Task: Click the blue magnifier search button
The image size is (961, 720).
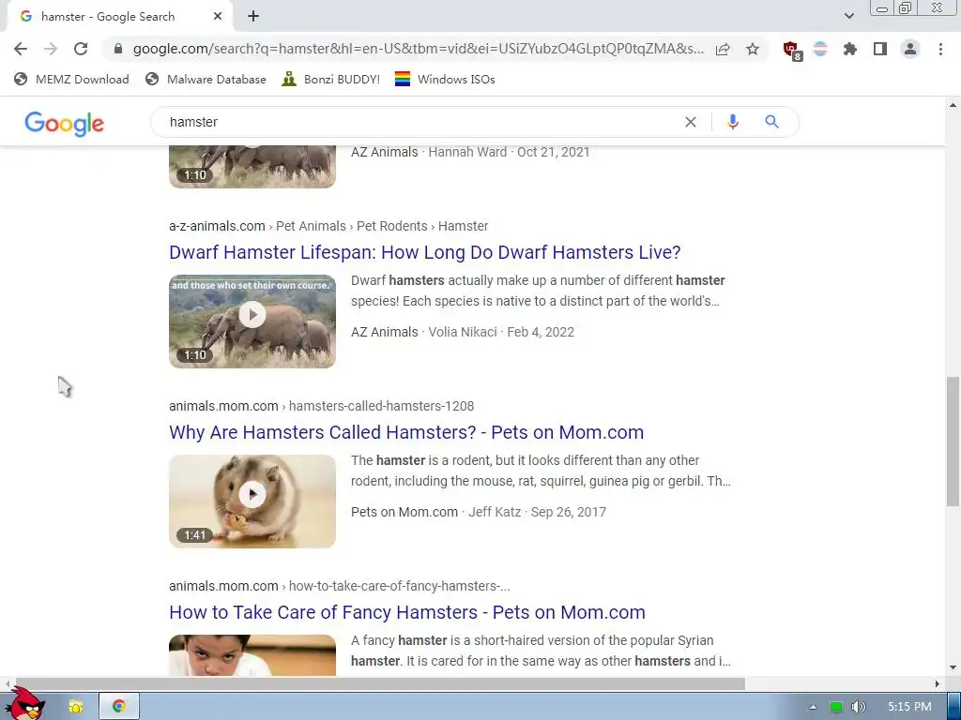Action: [x=771, y=122]
